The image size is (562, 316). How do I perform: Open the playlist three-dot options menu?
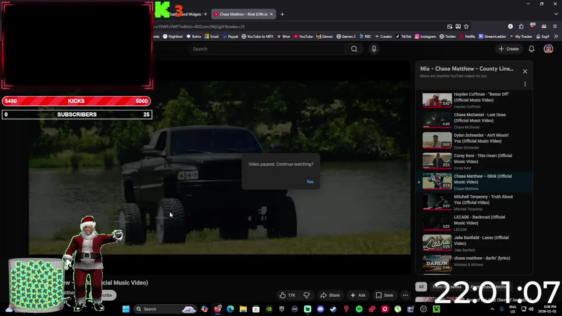[x=525, y=84]
